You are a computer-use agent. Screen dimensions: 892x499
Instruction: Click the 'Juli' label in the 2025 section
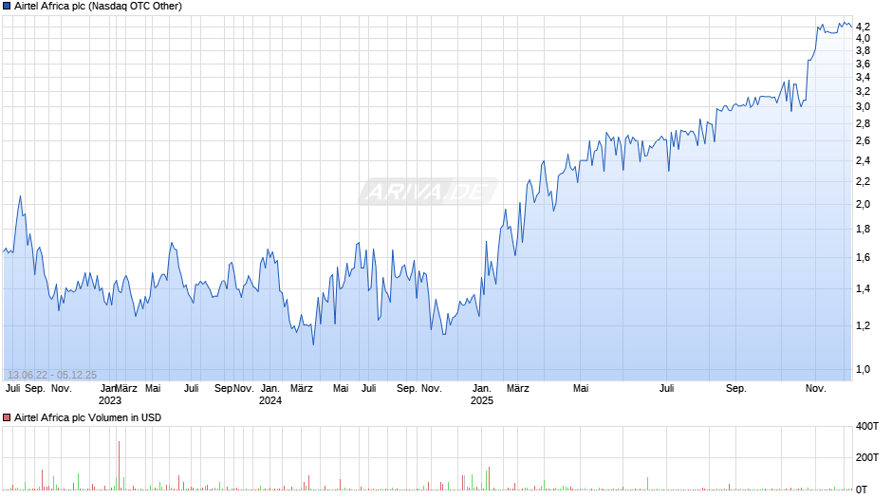point(667,389)
